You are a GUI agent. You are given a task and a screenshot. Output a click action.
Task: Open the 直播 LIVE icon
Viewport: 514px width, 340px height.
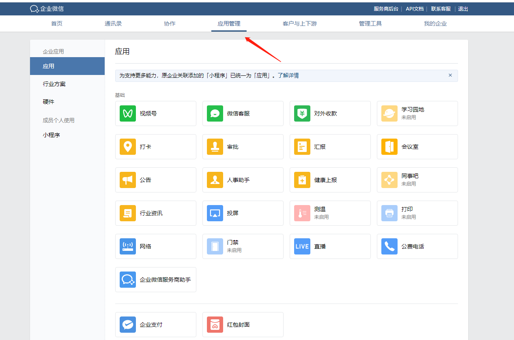click(302, 246)
